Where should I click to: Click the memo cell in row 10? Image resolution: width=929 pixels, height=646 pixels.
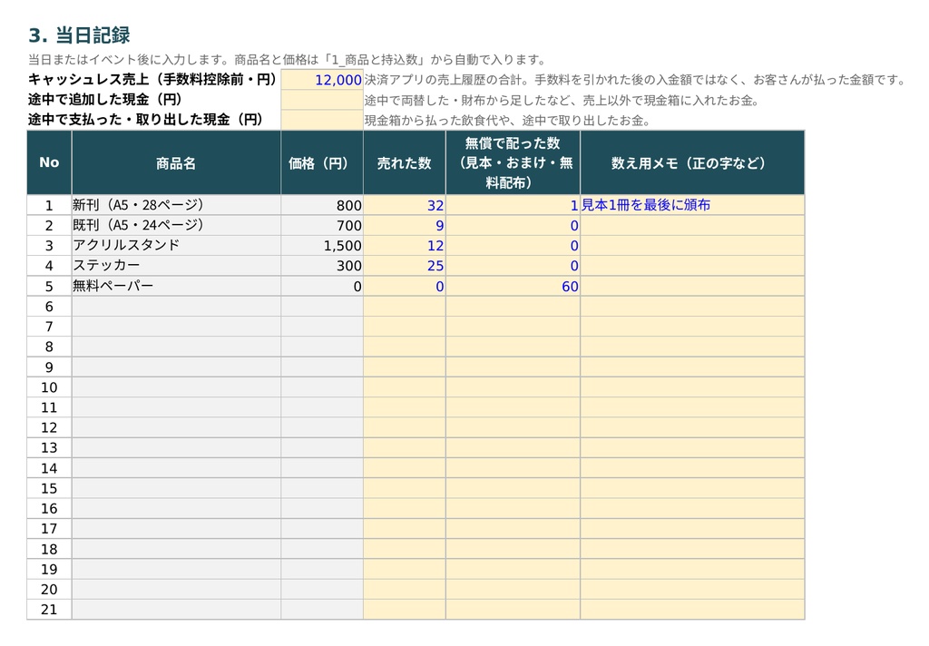point(692,387)
